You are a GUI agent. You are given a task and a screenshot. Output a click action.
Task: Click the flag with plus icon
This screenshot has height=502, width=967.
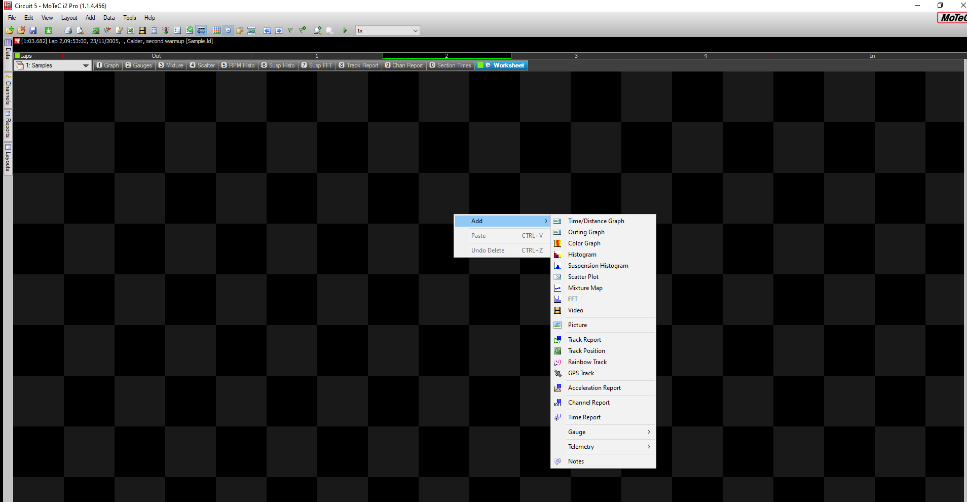(x=303, y=30)
